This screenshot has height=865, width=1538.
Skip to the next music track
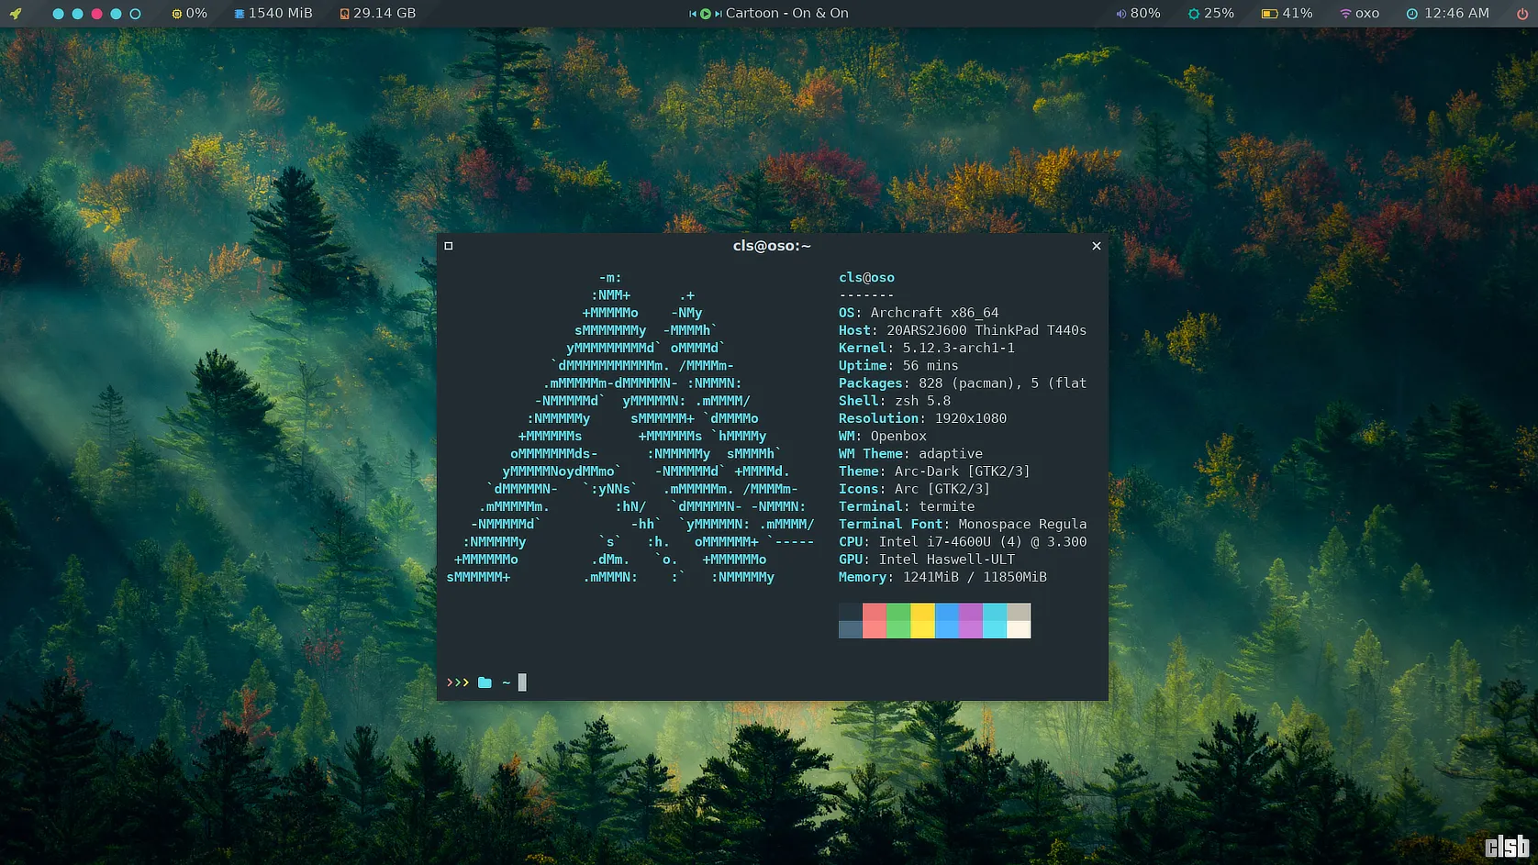pyautogui.click(x=718, y=14)
